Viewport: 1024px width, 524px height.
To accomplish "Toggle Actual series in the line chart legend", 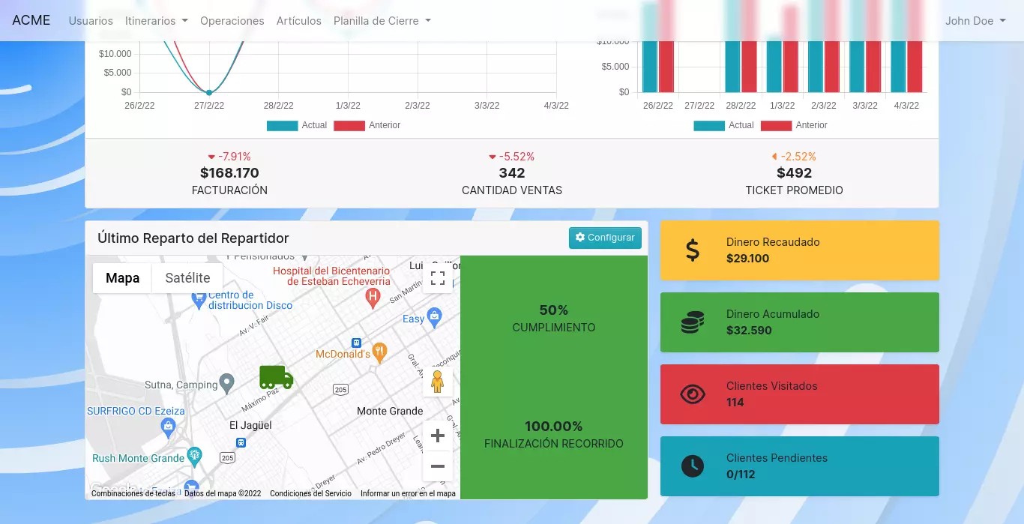I will [x=297, y=125].
